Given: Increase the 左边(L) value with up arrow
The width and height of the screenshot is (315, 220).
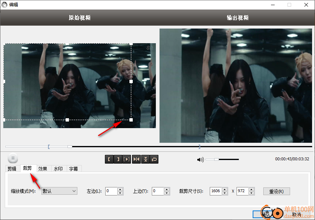Looking at the screenshot, I should 120,189.
